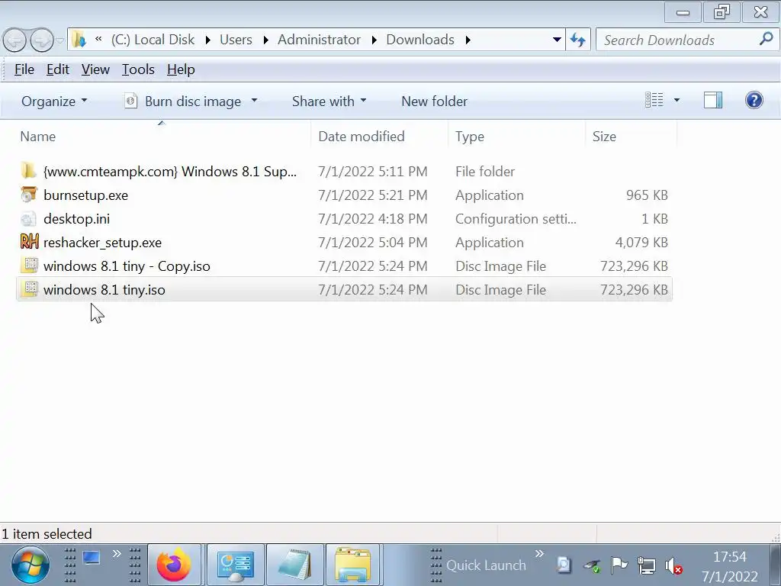The width and height of the screenshot is (781, 586).
Task: Navigate to Users in the breadcrumb
Action: coord(236,40)
